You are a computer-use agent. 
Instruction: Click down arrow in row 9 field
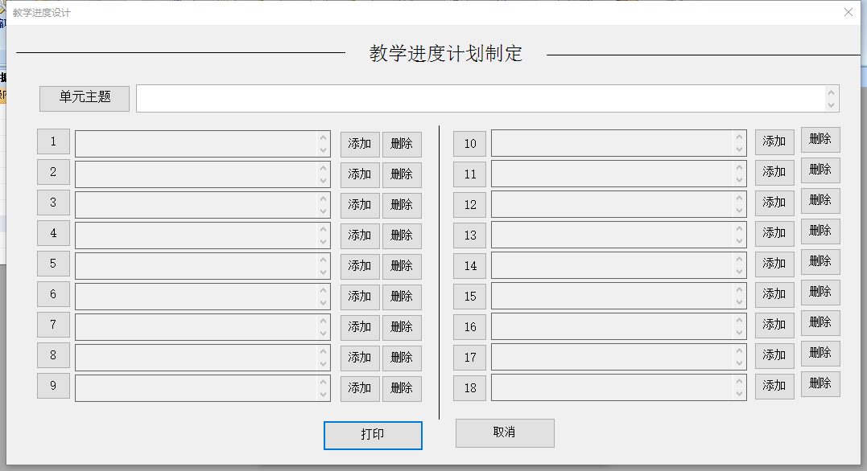[x=324, y=395]
